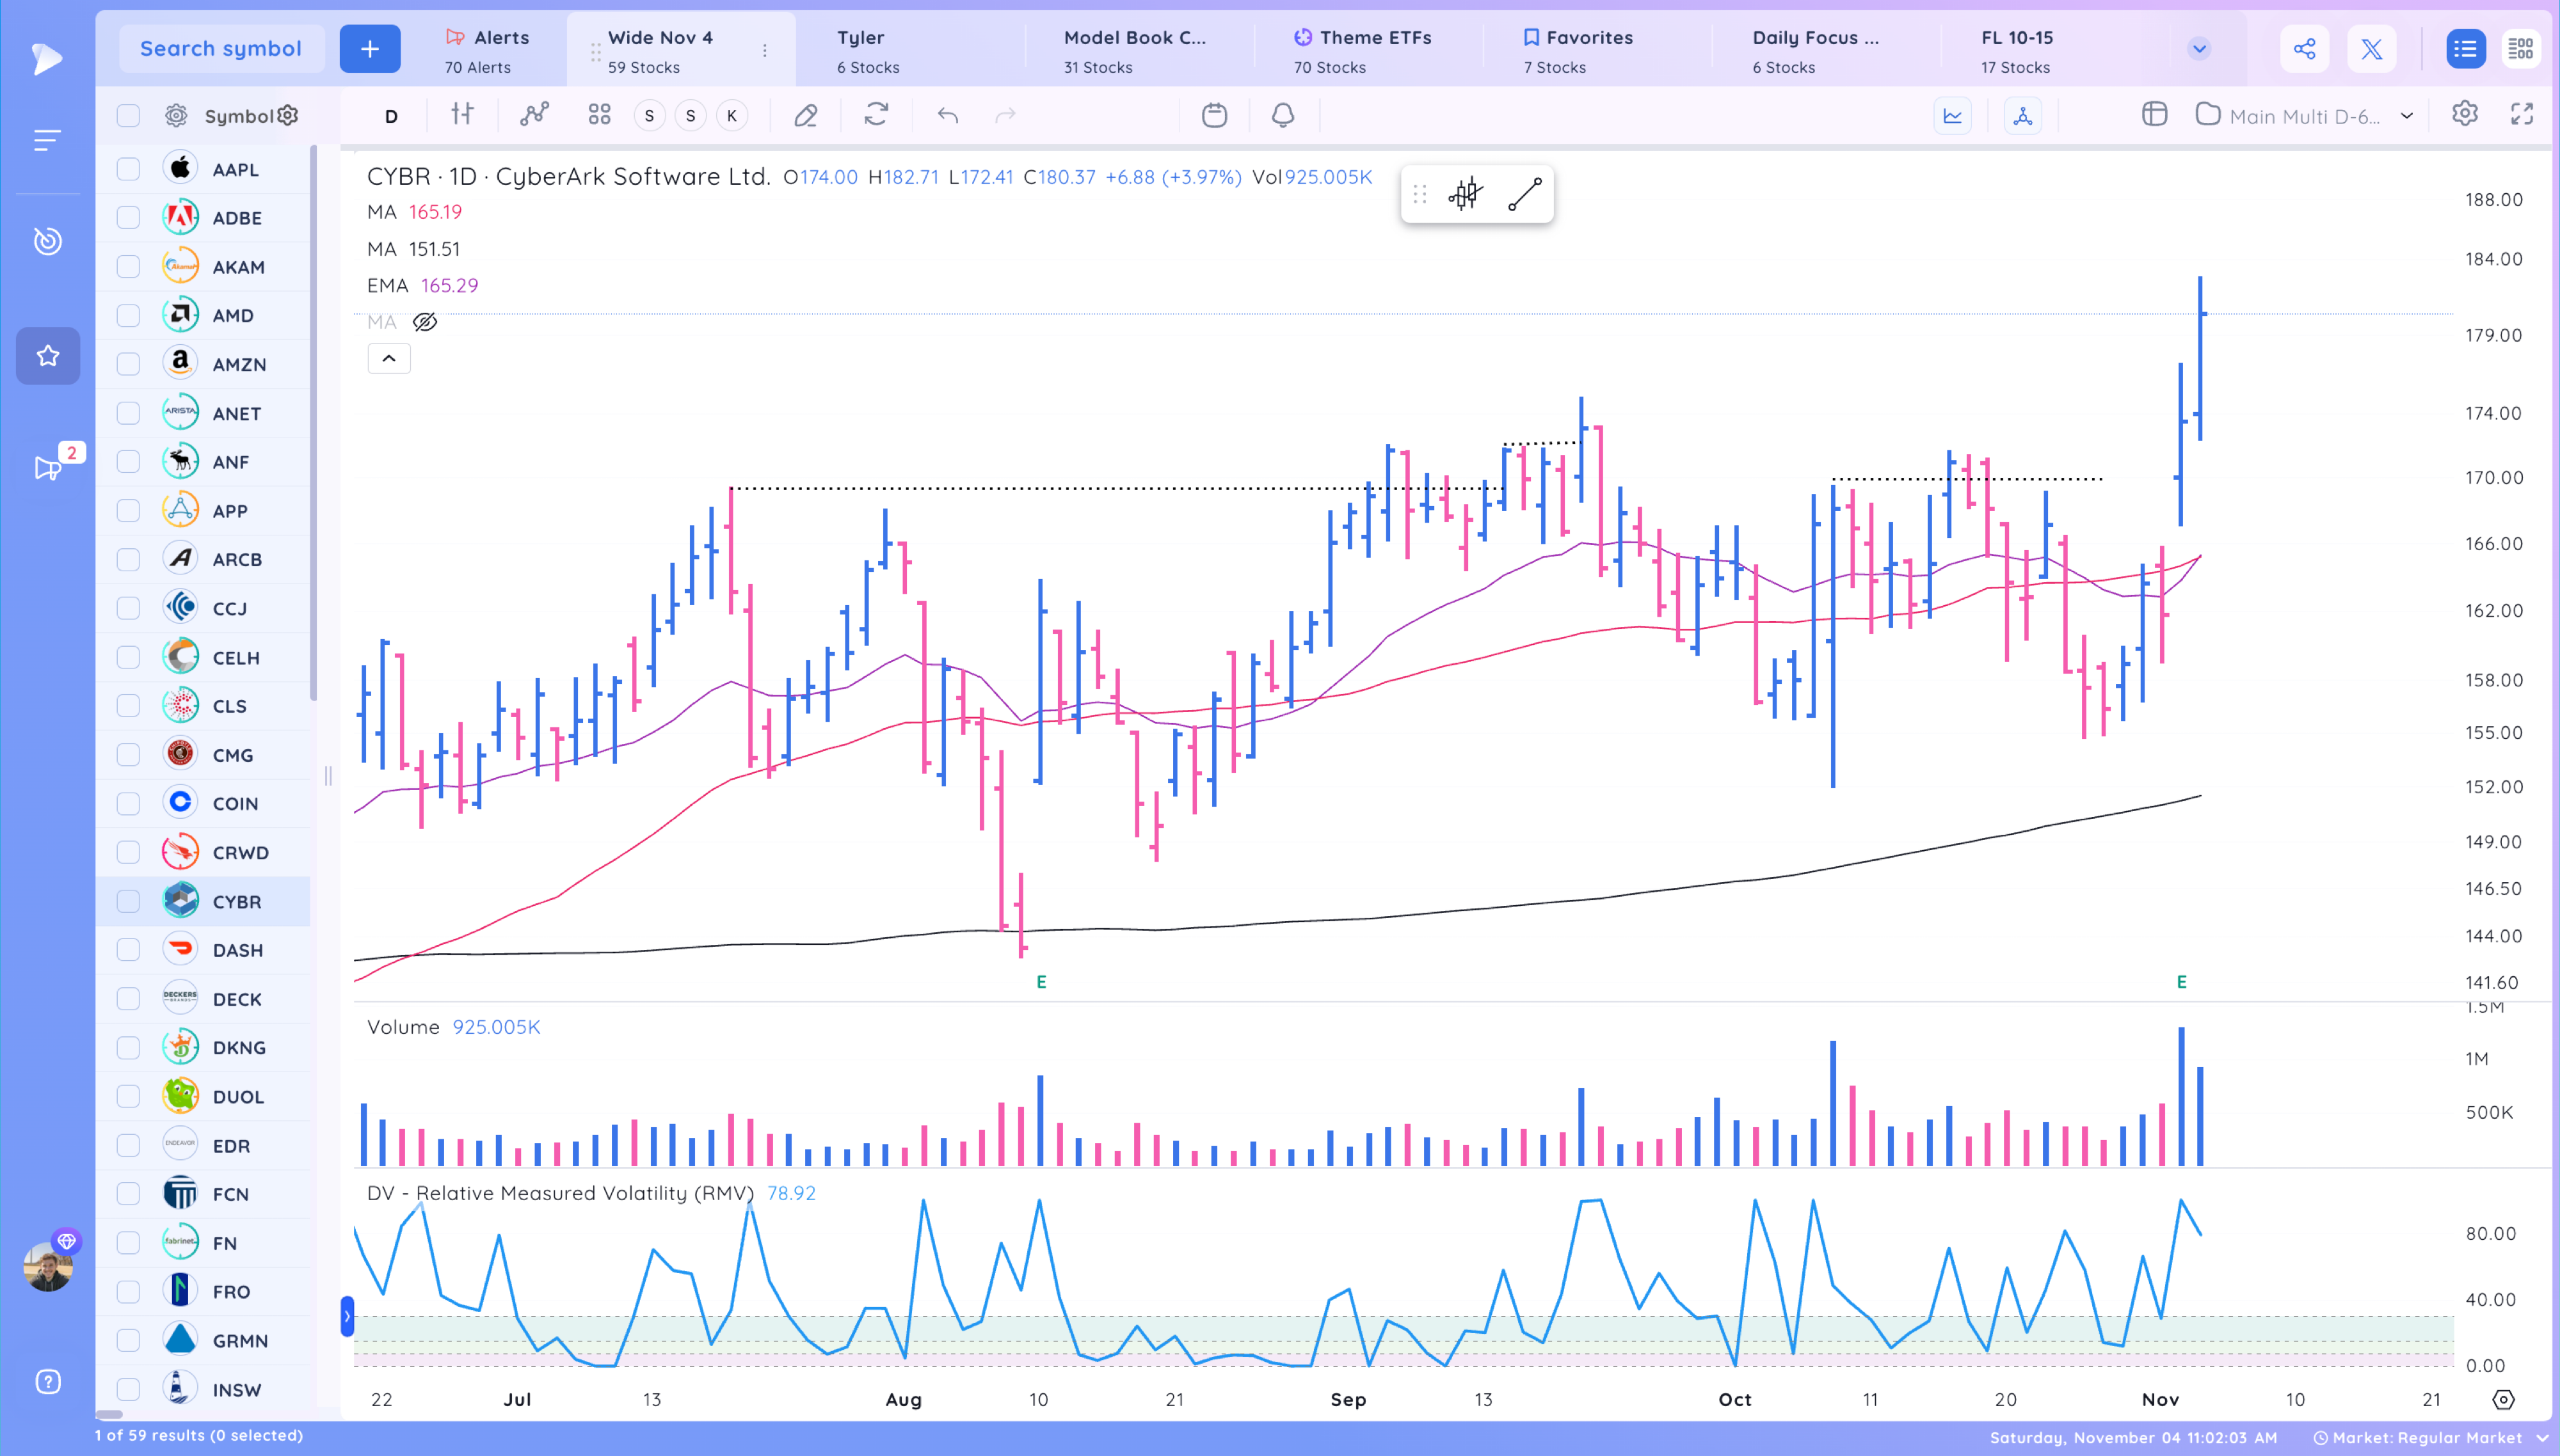Check the COIN row checkbox

(x=128, y=803)
